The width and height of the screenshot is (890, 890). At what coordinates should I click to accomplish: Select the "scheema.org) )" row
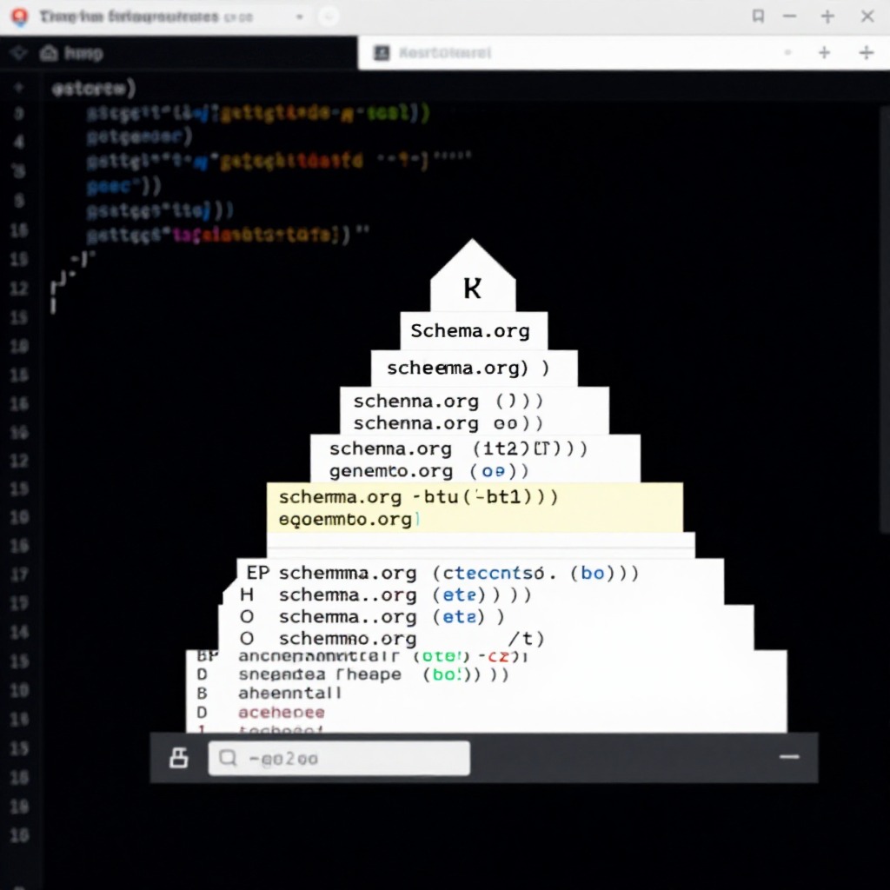click(474, 368)
